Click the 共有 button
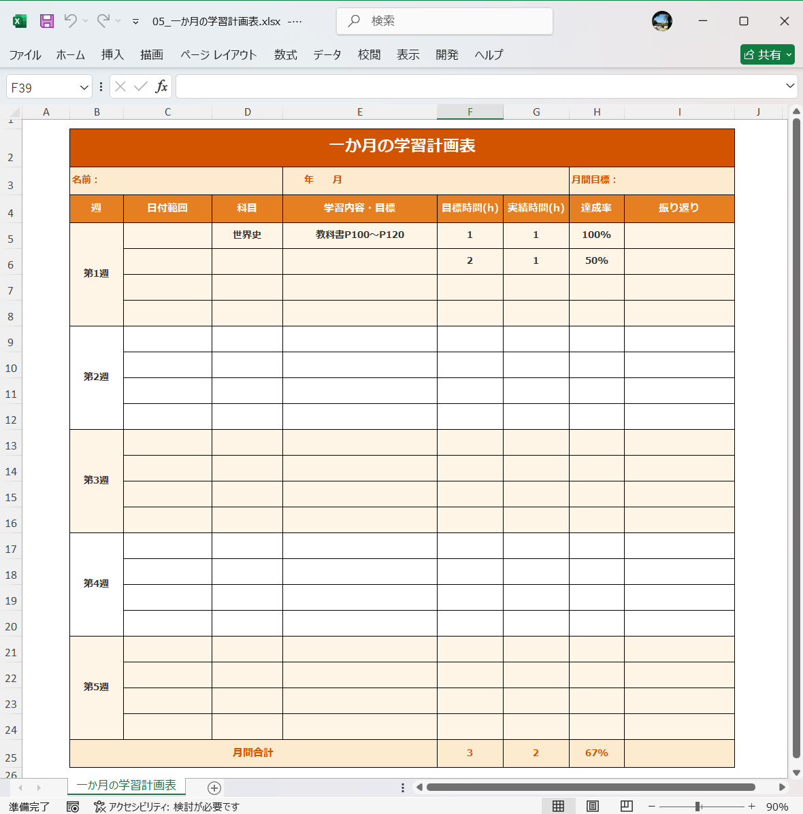The height and width of the screenshot is (814, 803). [767, 54]
